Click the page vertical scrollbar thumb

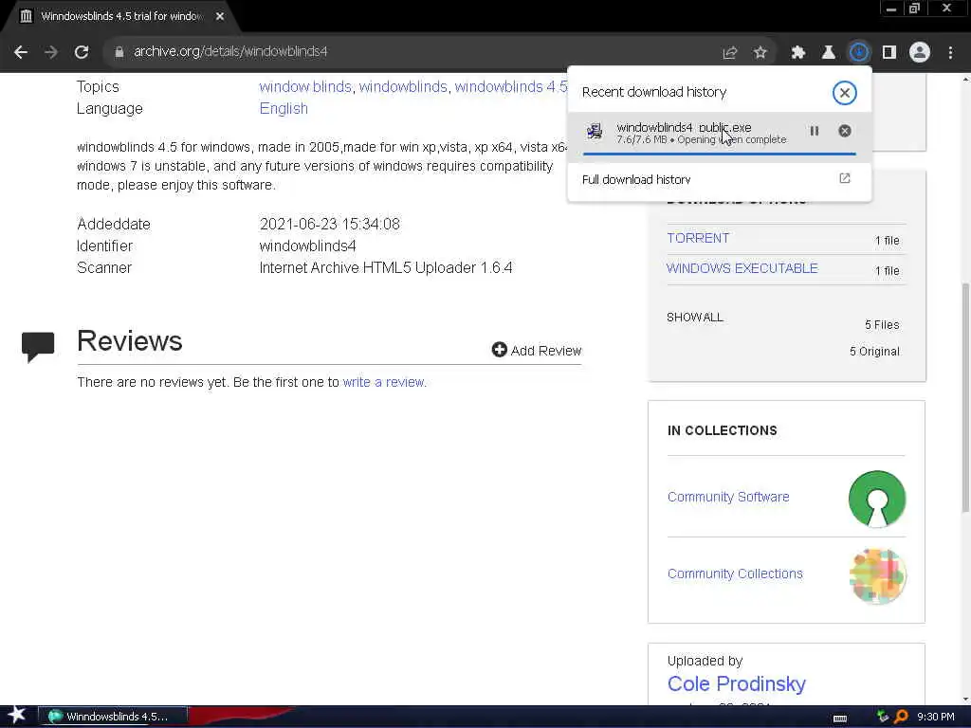[x=965, y=396]
